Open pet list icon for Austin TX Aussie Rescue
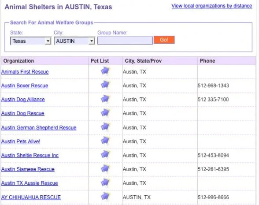The height and width of the screenshot is (205, 259). click(x=105, y=183)
